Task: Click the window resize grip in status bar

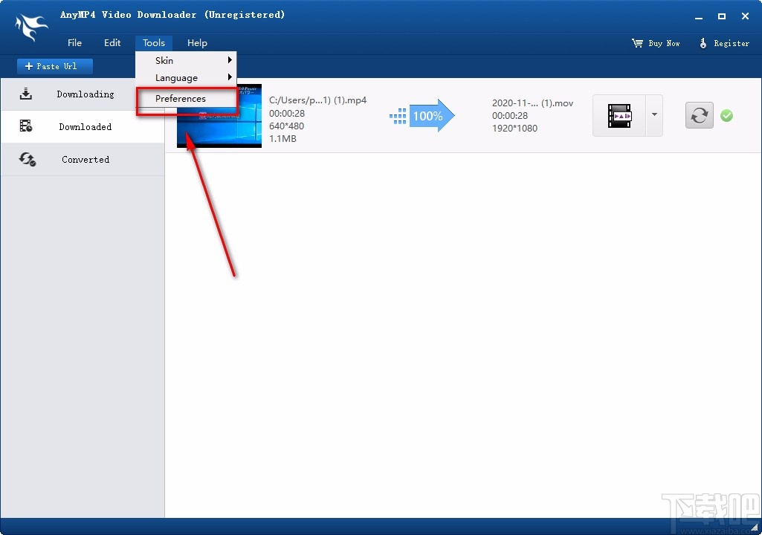Action: (x=754, y=527)
